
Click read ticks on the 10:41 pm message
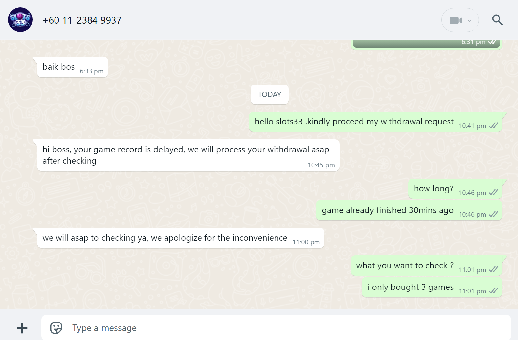tap(493, 125)
